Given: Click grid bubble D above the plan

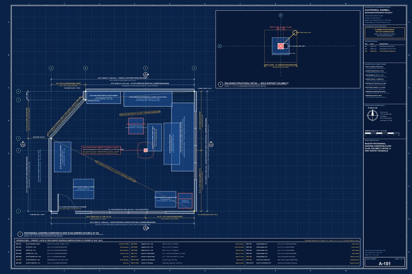Looking at the screenshot, I should point(194,68).
